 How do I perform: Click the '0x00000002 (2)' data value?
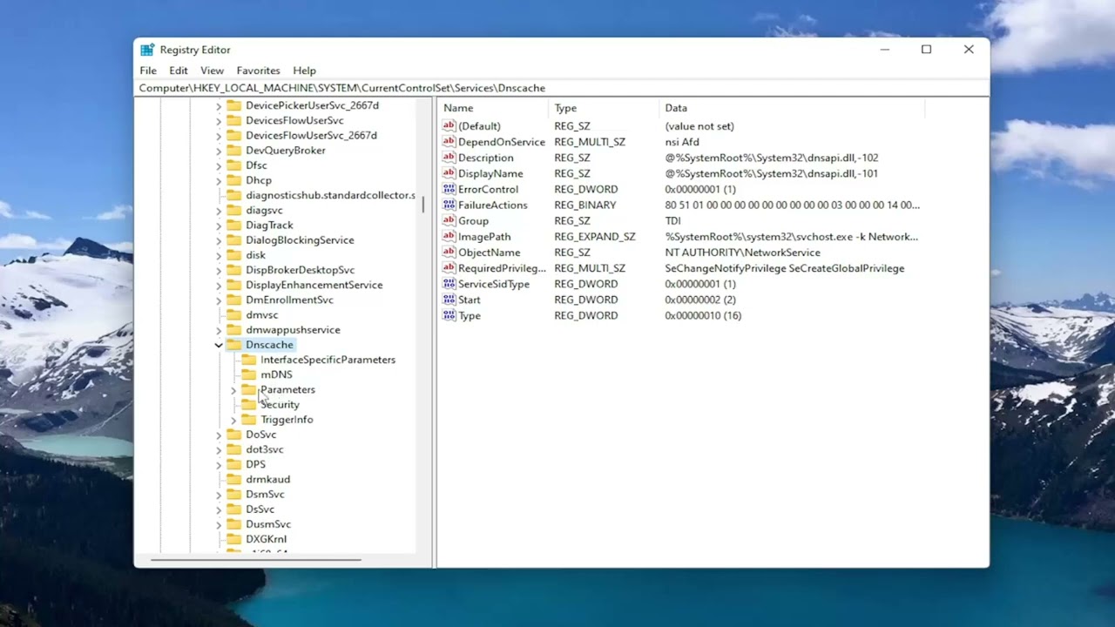coord(700,300)
